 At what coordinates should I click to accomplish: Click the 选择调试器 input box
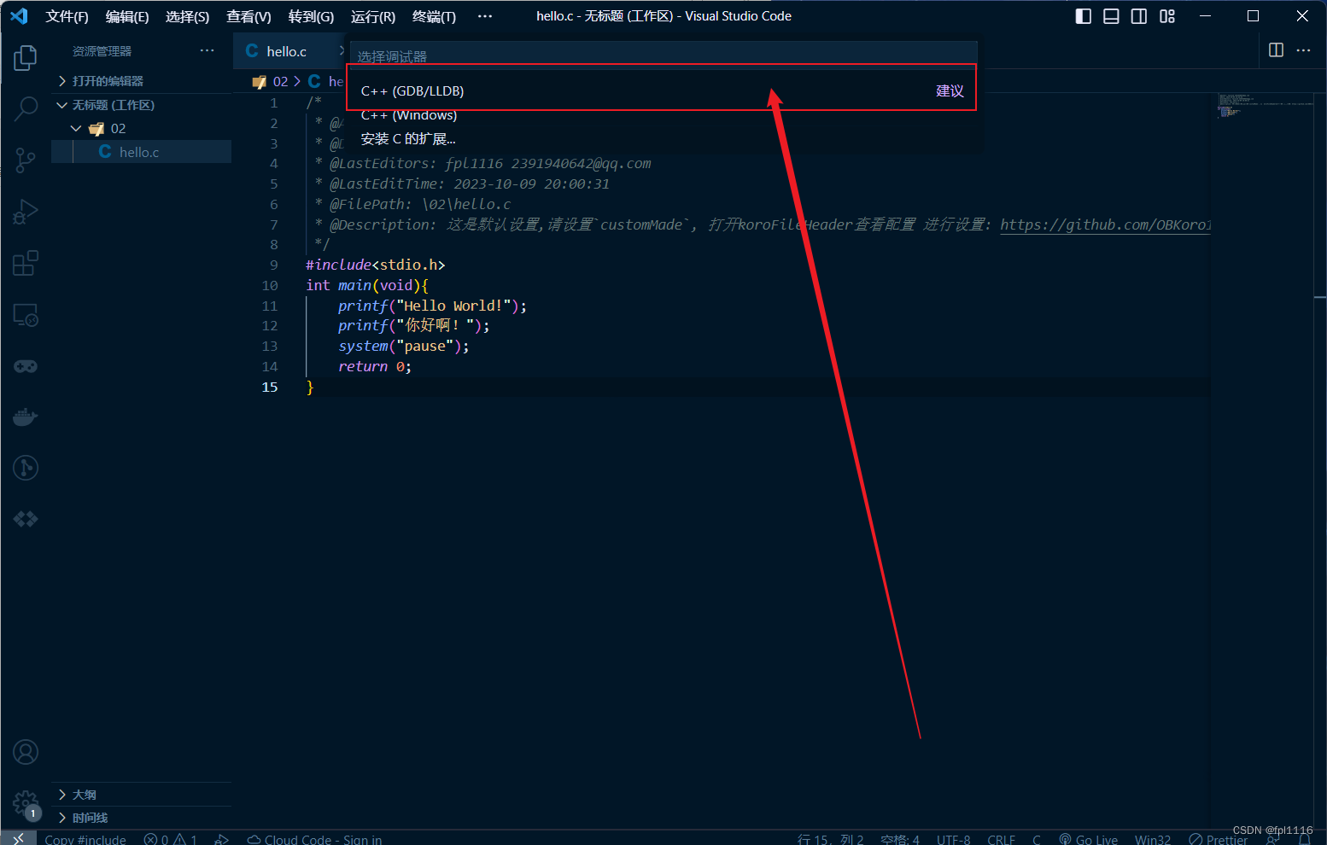[662, 56]
